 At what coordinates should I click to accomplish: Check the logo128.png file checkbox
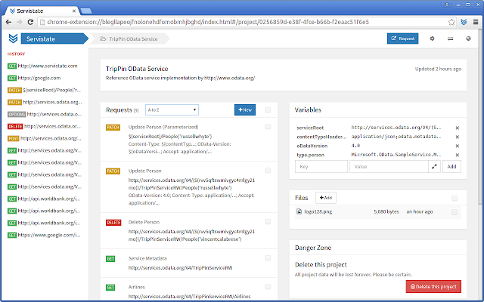coord(455,212)
